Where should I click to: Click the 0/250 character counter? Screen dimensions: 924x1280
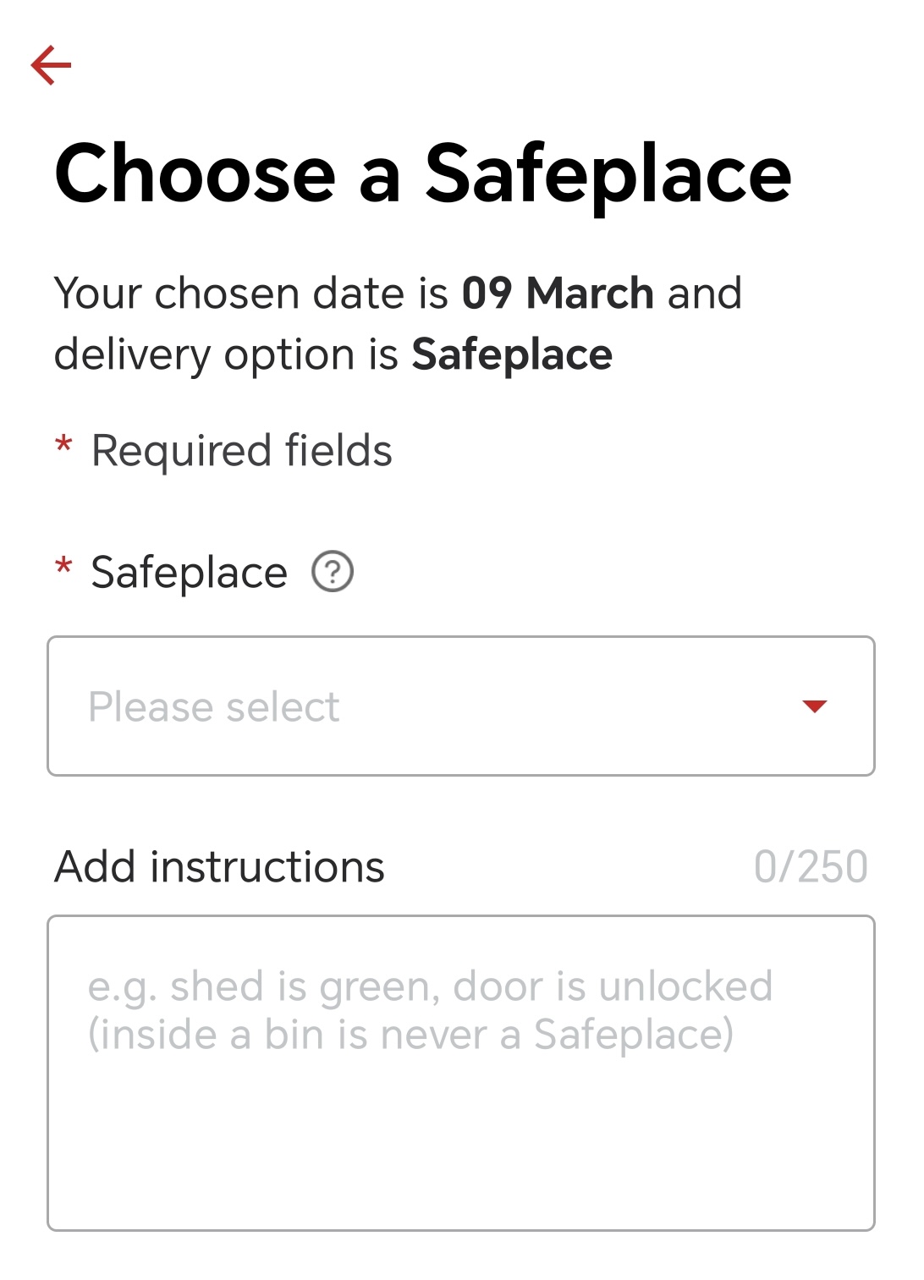[x=810, y=867]
